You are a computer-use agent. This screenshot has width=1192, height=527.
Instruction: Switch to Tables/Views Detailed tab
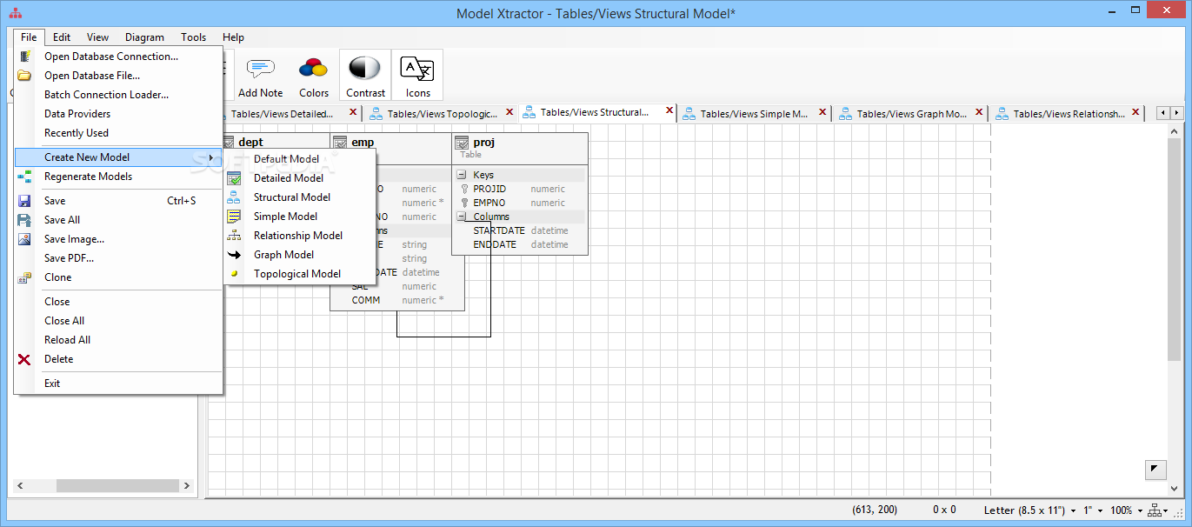tap(283, 113)
